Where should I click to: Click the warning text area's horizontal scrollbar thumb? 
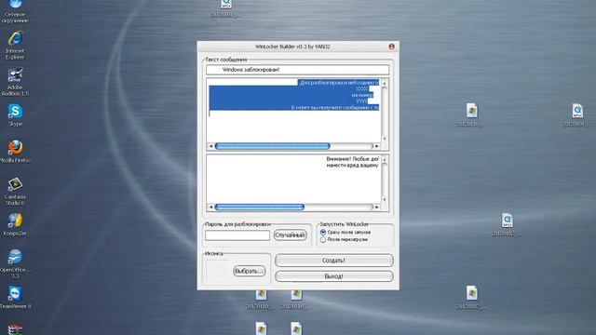(260, 207)
